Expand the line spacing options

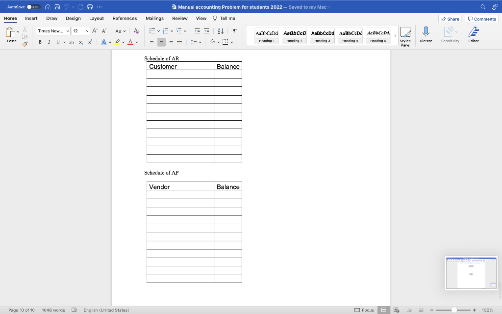click(201, 42)
